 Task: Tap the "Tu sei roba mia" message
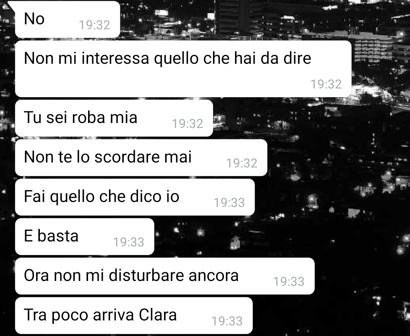pos(114,118)
